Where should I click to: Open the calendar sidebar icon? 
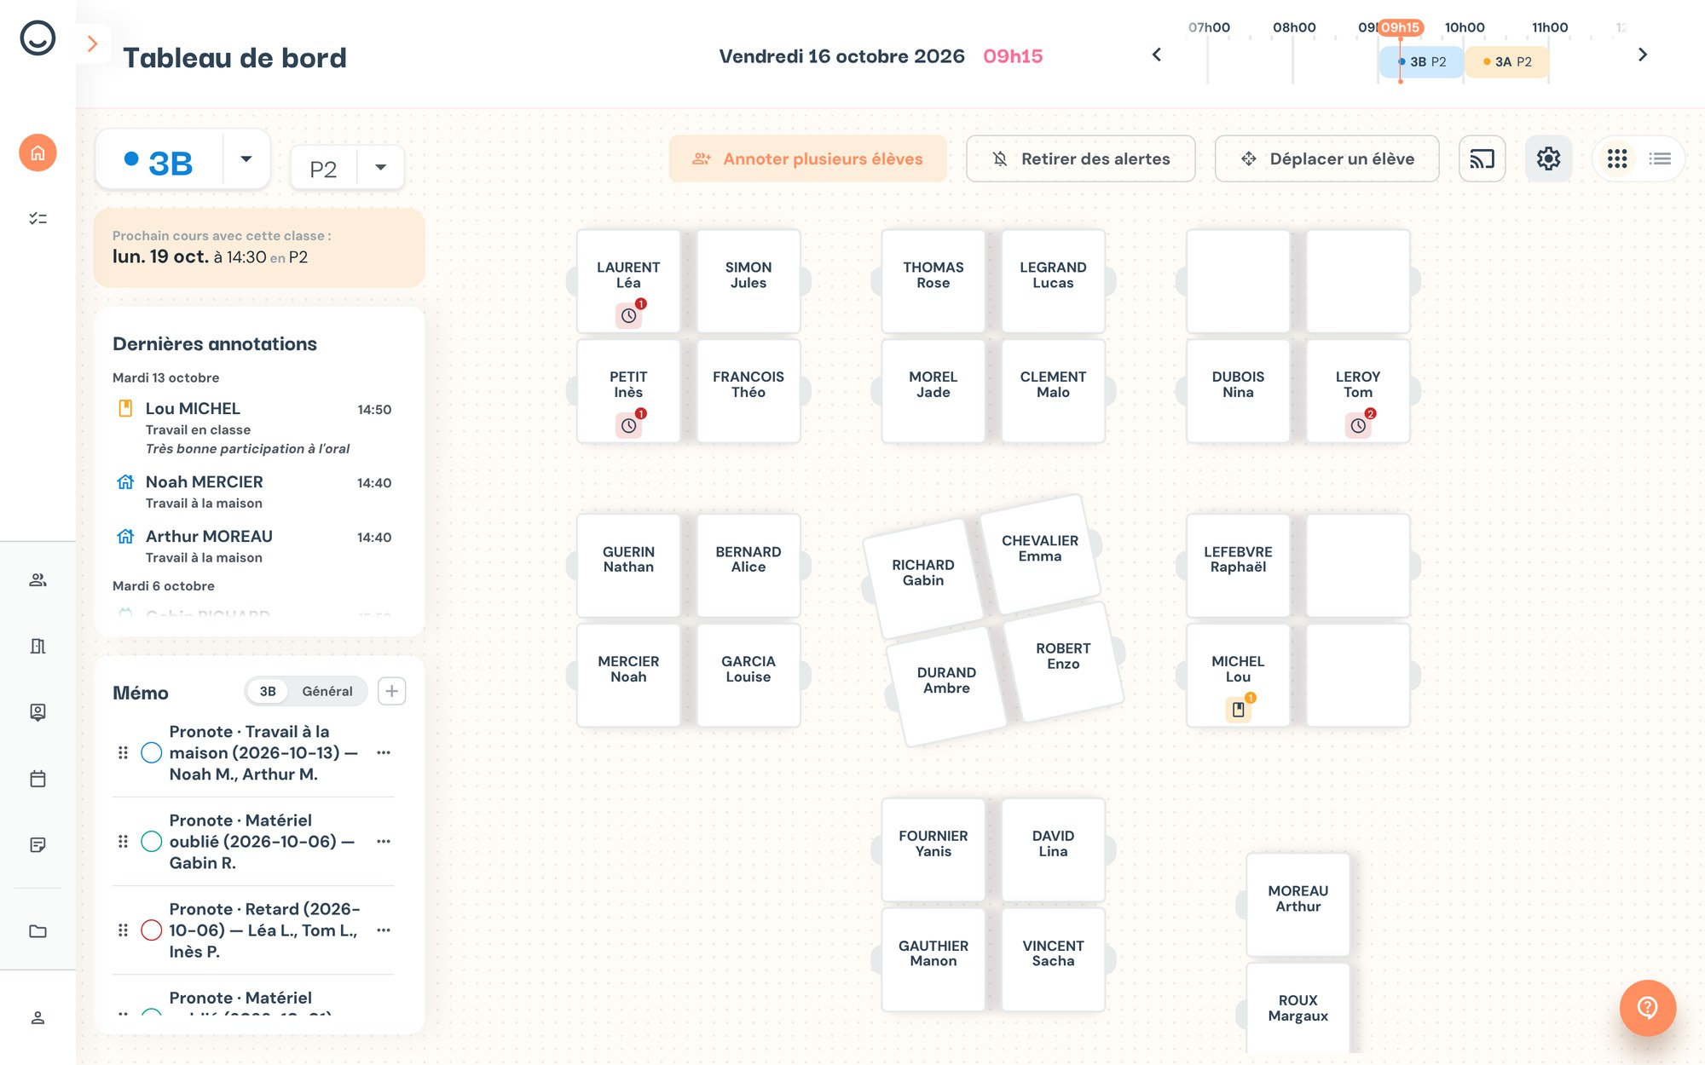tap(38, 779)
